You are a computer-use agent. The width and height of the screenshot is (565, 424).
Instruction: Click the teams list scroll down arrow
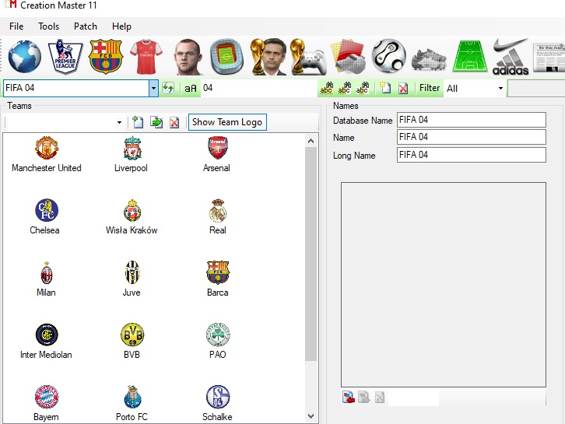[x=311, y=416]
